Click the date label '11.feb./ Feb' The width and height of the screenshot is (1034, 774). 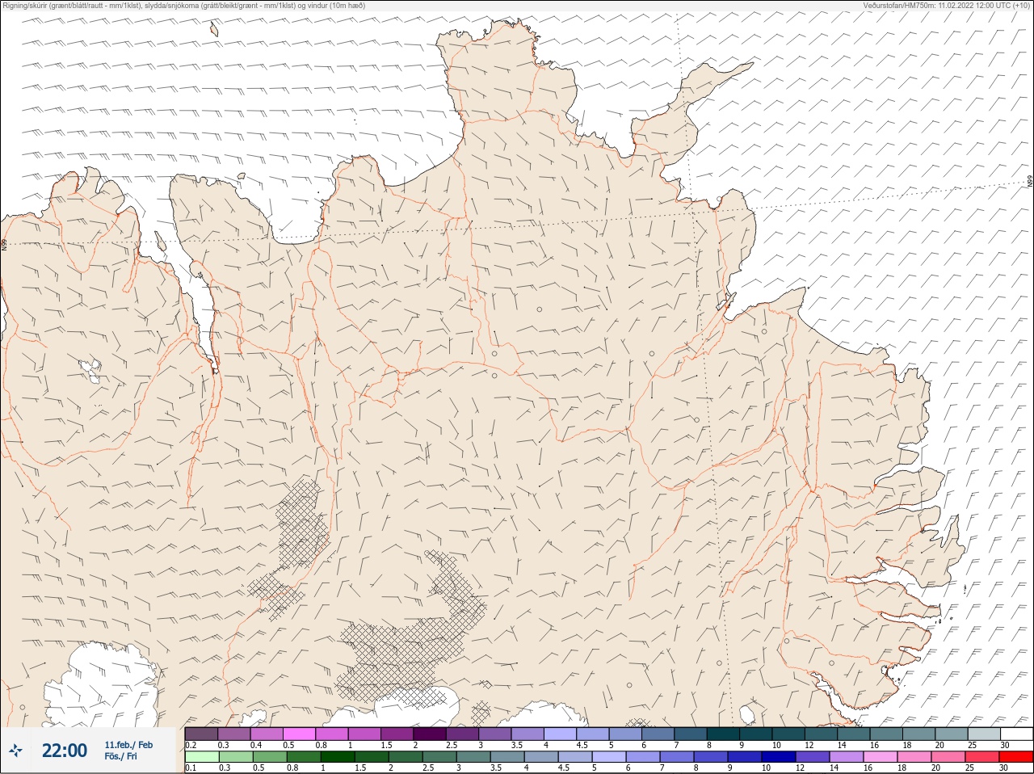point(128,745)
